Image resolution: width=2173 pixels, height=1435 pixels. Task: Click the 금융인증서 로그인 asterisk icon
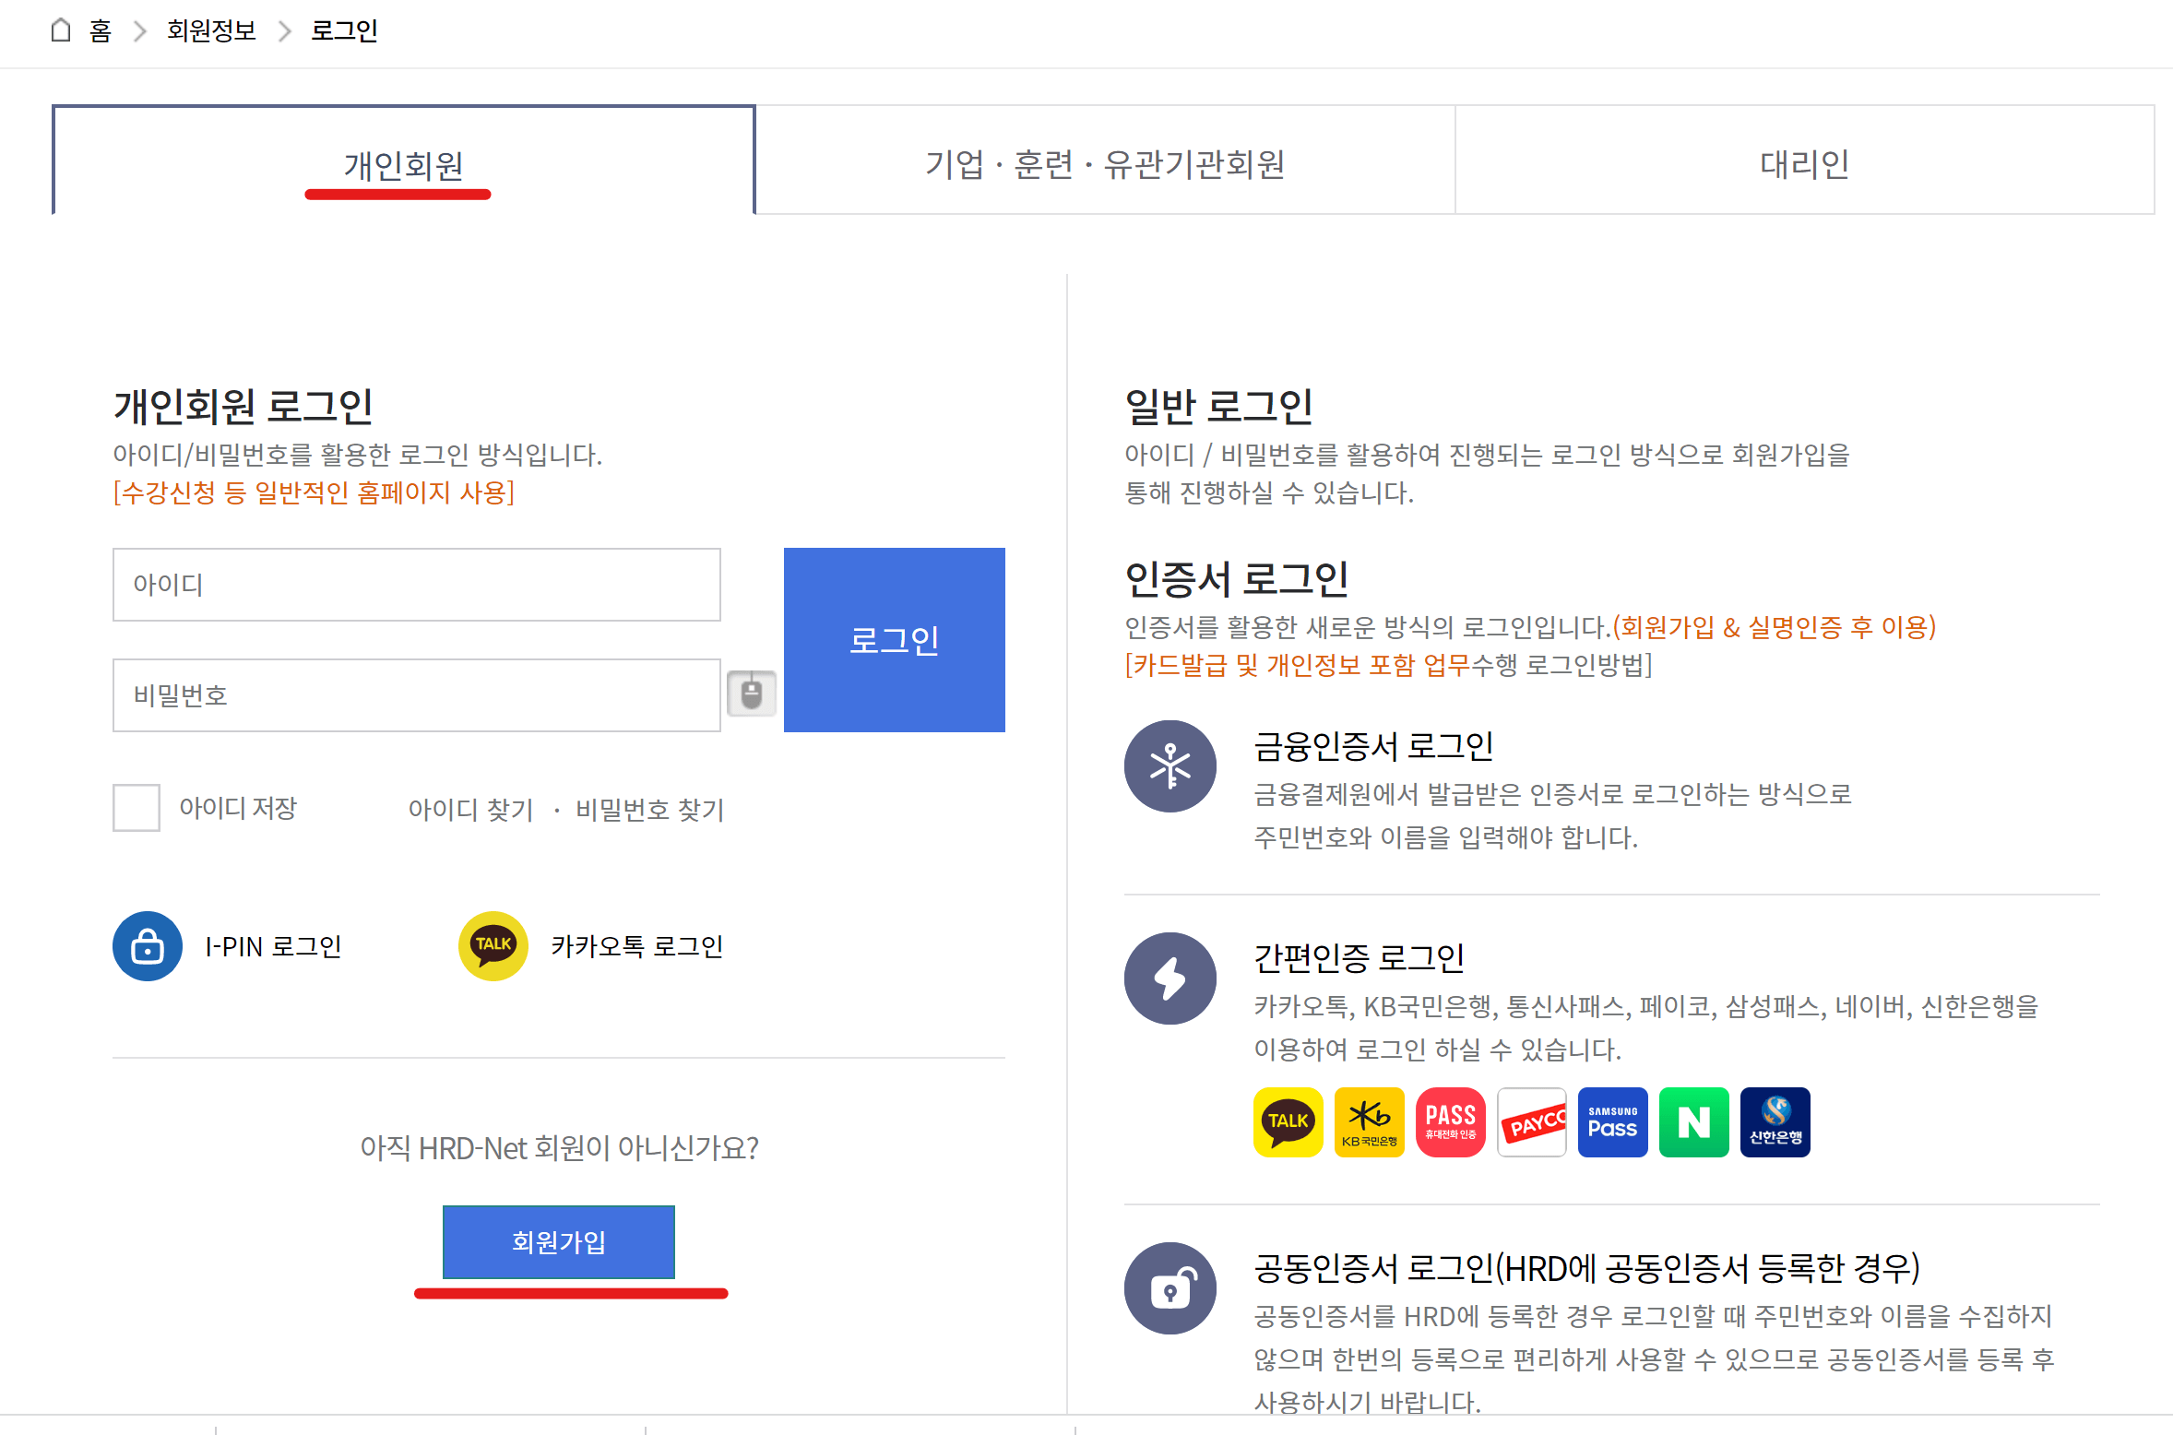(x=1170, y=765)
